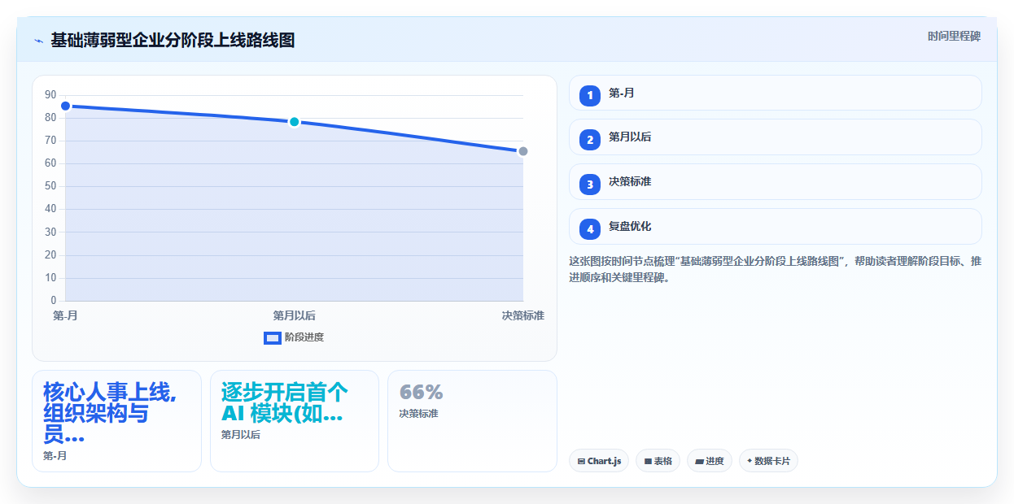Click the number 3 badge
This screenshot has height=504, width=1014.
[590, 185]
